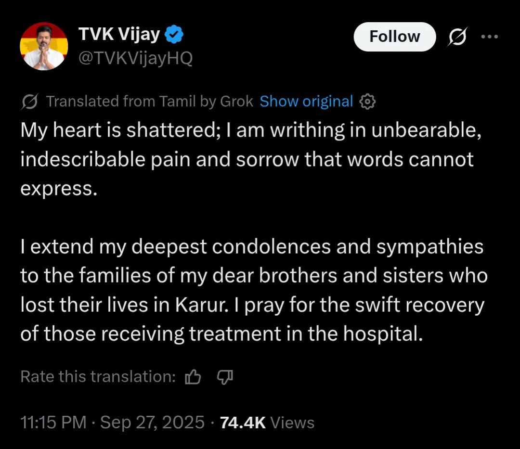Screen dimensions: 520x449
Task: Click the word 'Views' after the count
Action: 292,423
